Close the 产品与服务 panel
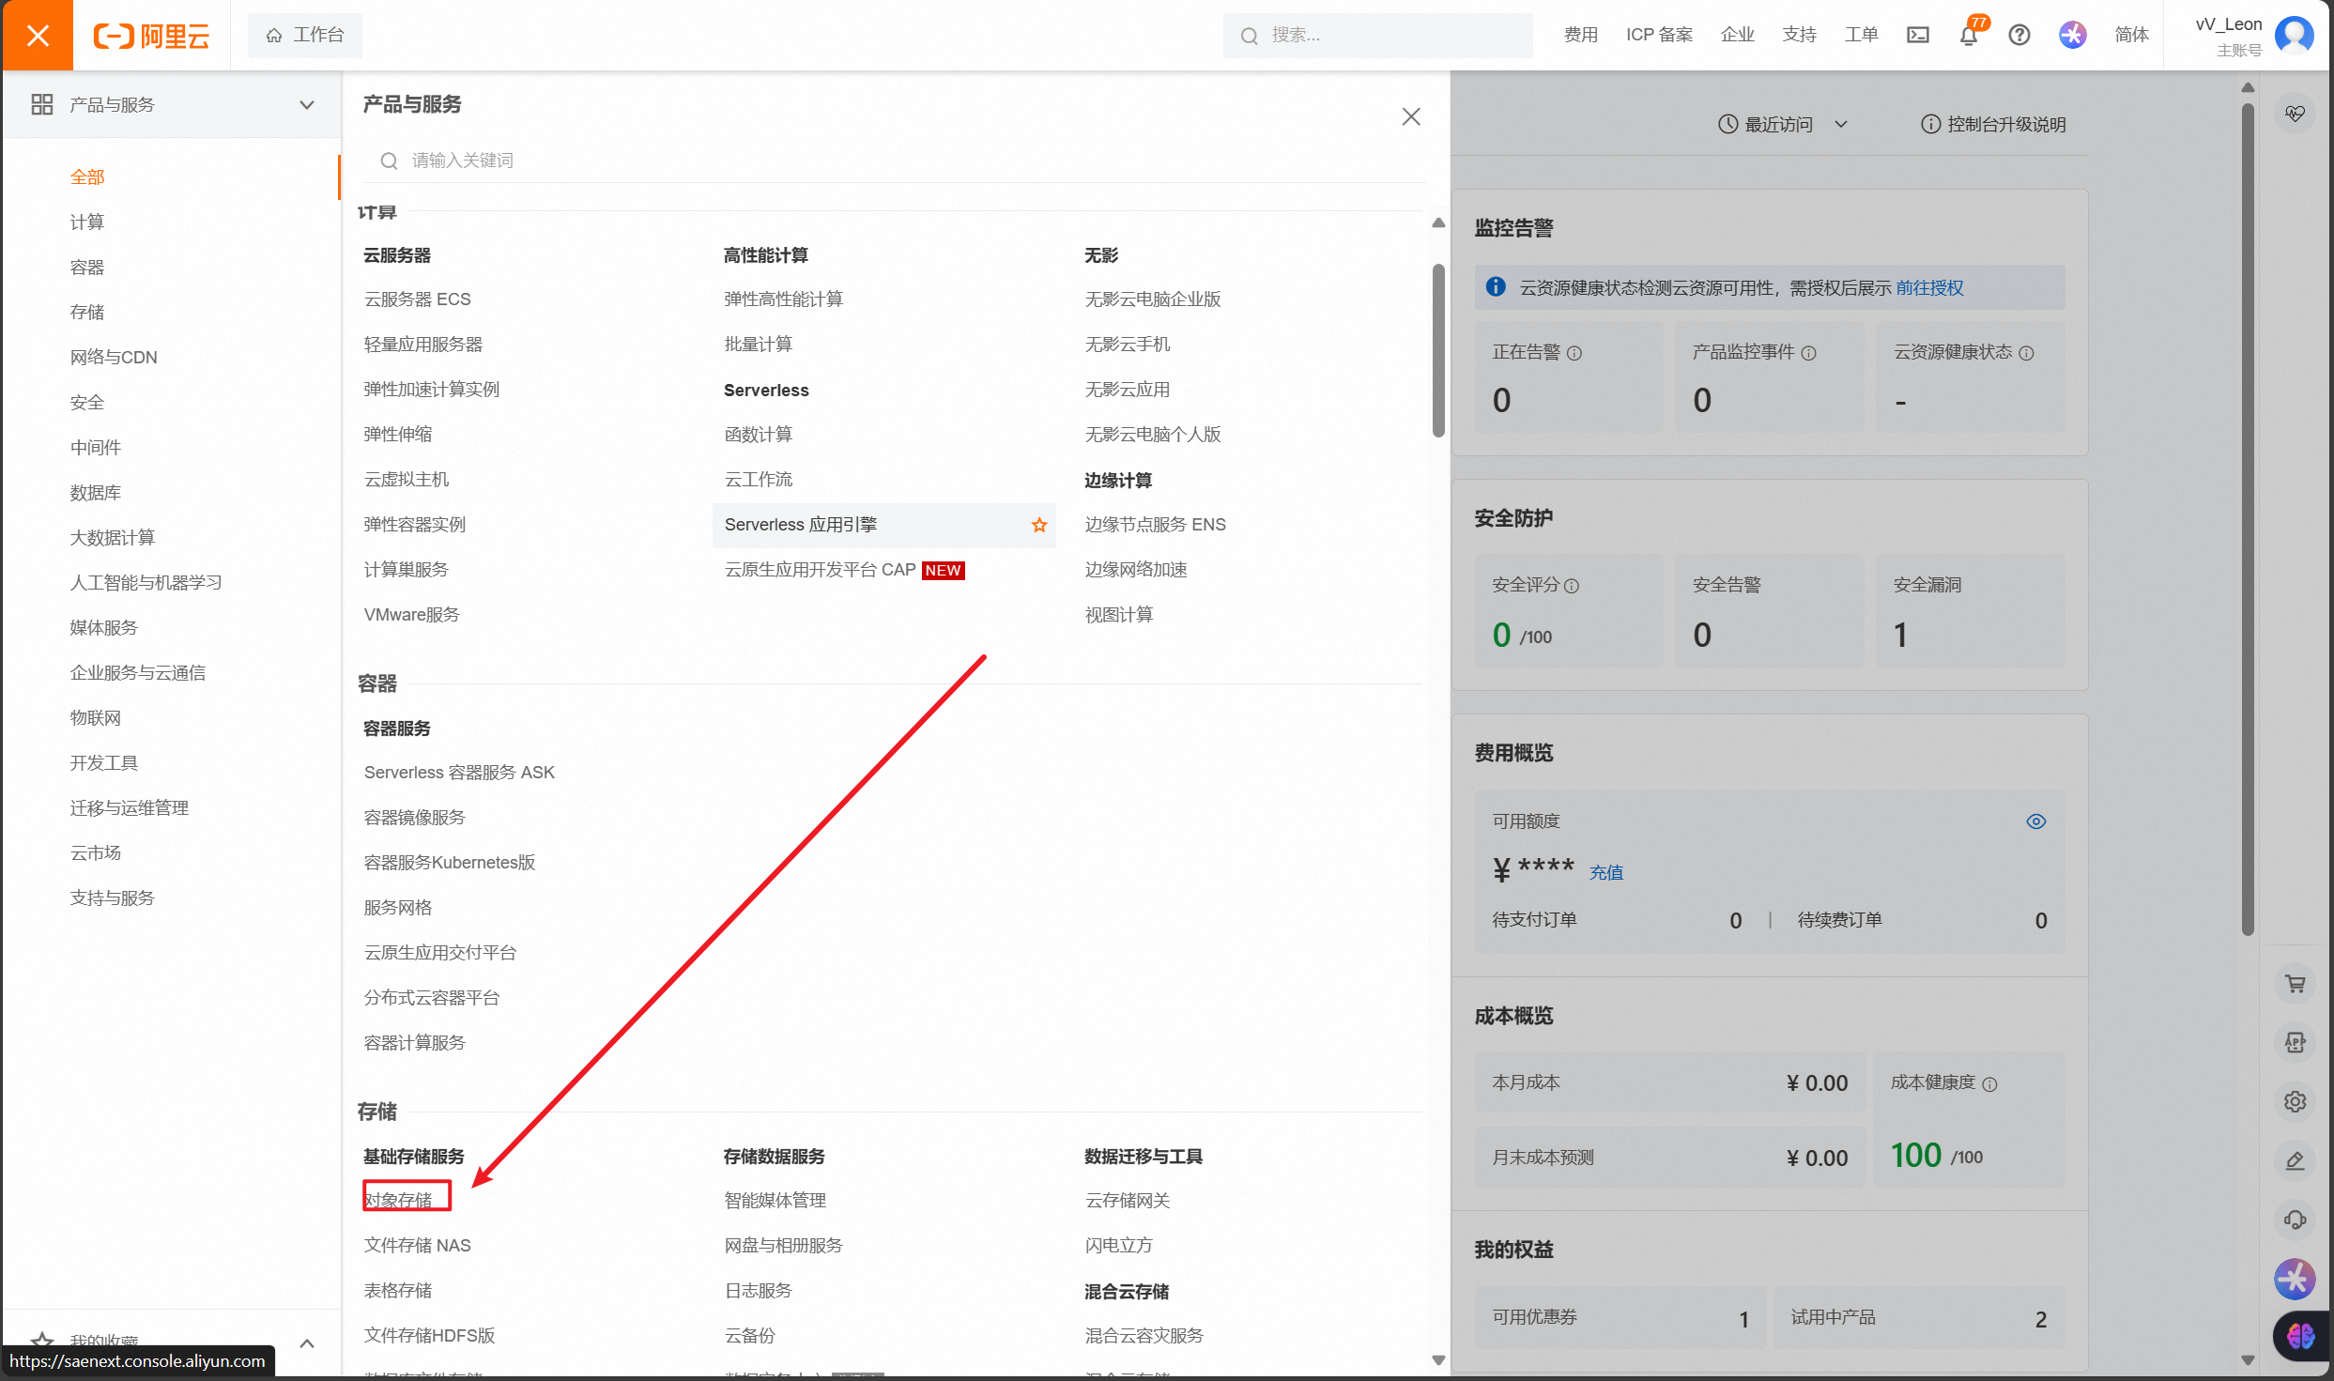Image resolution: width=2334 pixels, height=1381 pixels. [x=1411, y=116]
